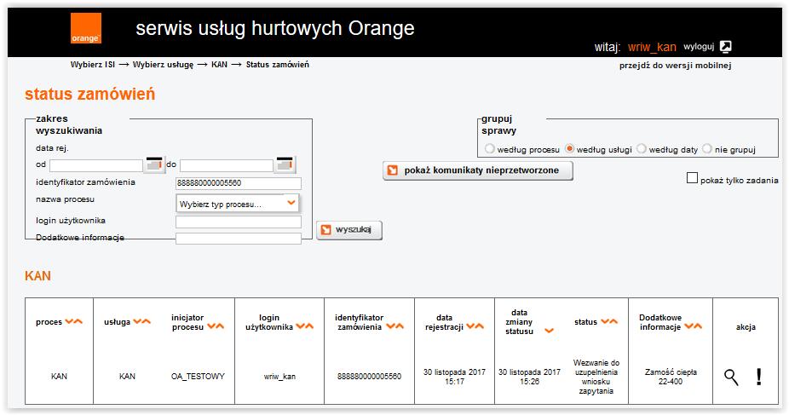Image resolution: width=789 pixels, height=415 pixels.
Task: Open 'przejdź do wersji mobilnej' link
Action: [x=676, y=66]
